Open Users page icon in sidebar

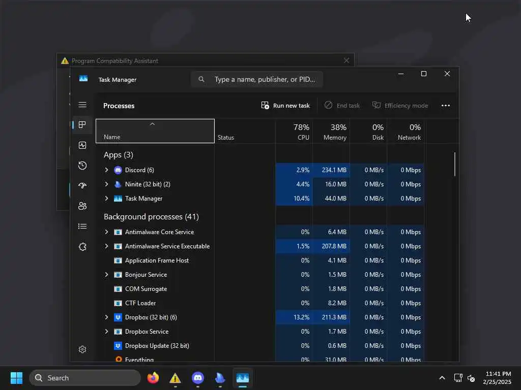(x=82, y=206)
